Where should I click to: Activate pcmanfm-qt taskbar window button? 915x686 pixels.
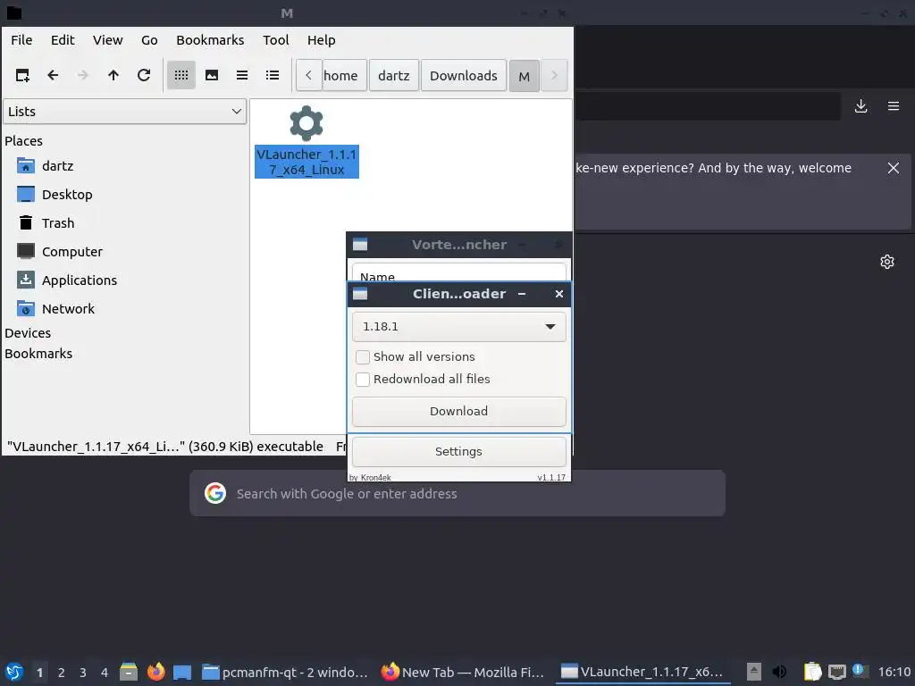(285, 672)
